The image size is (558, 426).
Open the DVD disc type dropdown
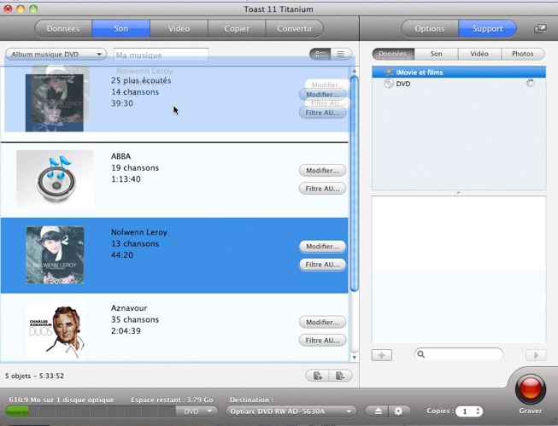[x=197, y=411]
